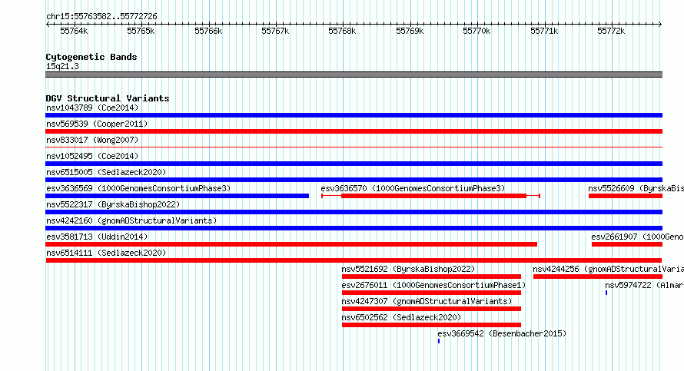Click the chr15:55763582..55772726 coordinates label

tap(101, 16)
